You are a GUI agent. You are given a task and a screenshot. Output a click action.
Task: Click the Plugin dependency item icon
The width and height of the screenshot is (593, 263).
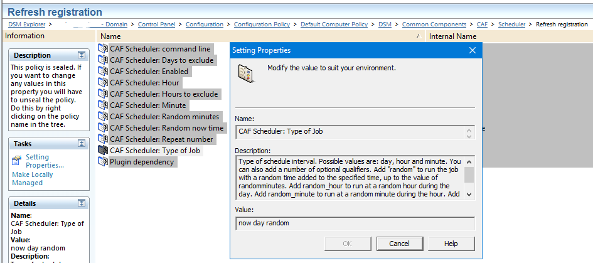tap(103, 162)
